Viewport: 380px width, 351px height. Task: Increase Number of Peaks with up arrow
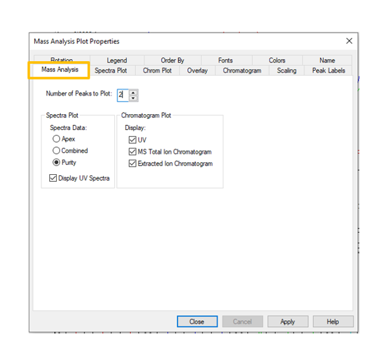pos(133,92)
